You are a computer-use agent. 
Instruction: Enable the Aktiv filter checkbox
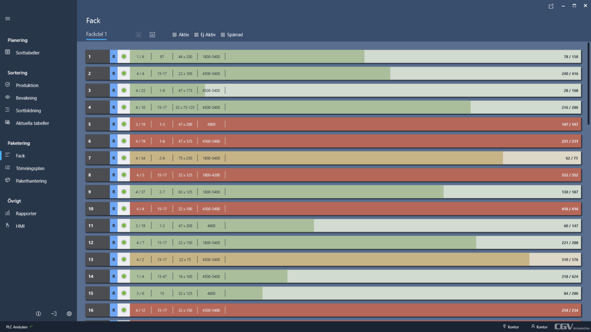coord(175,35)
